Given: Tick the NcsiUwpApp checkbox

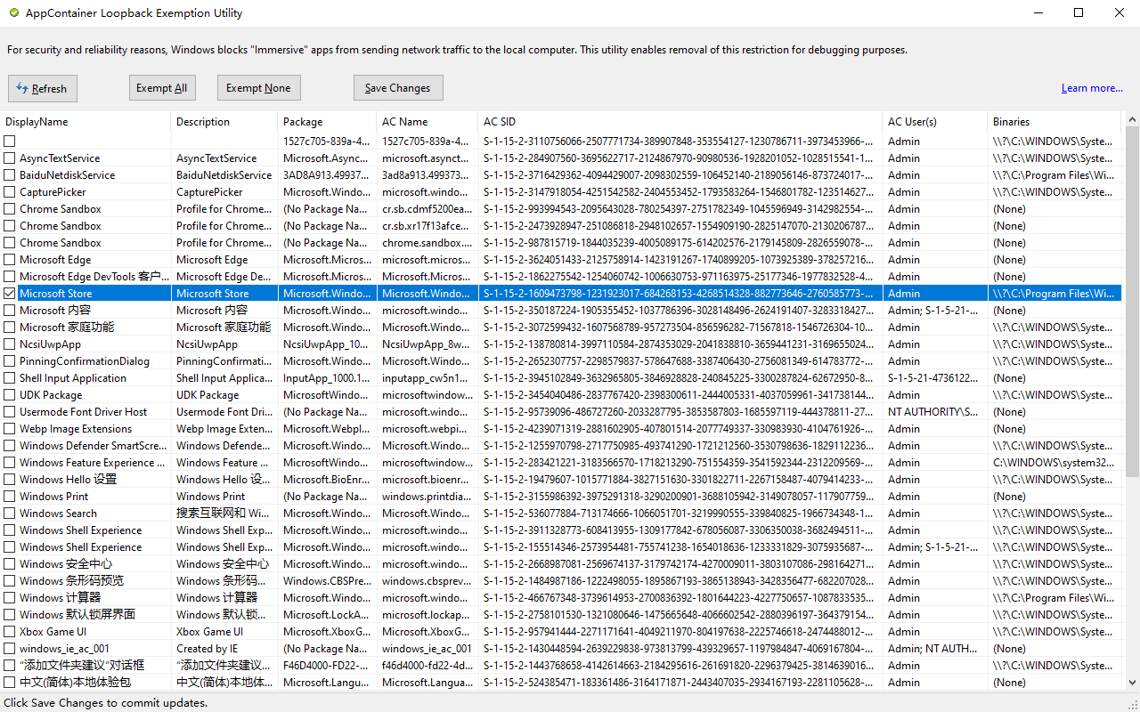Looking at the screenshot, I should point(10,344).
